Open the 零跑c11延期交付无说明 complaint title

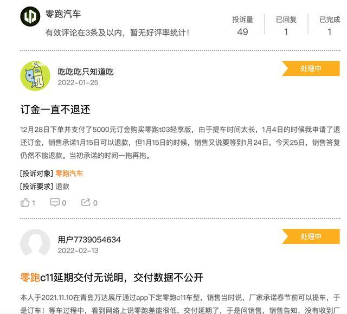pyautogui.click(x=112, y=277)
